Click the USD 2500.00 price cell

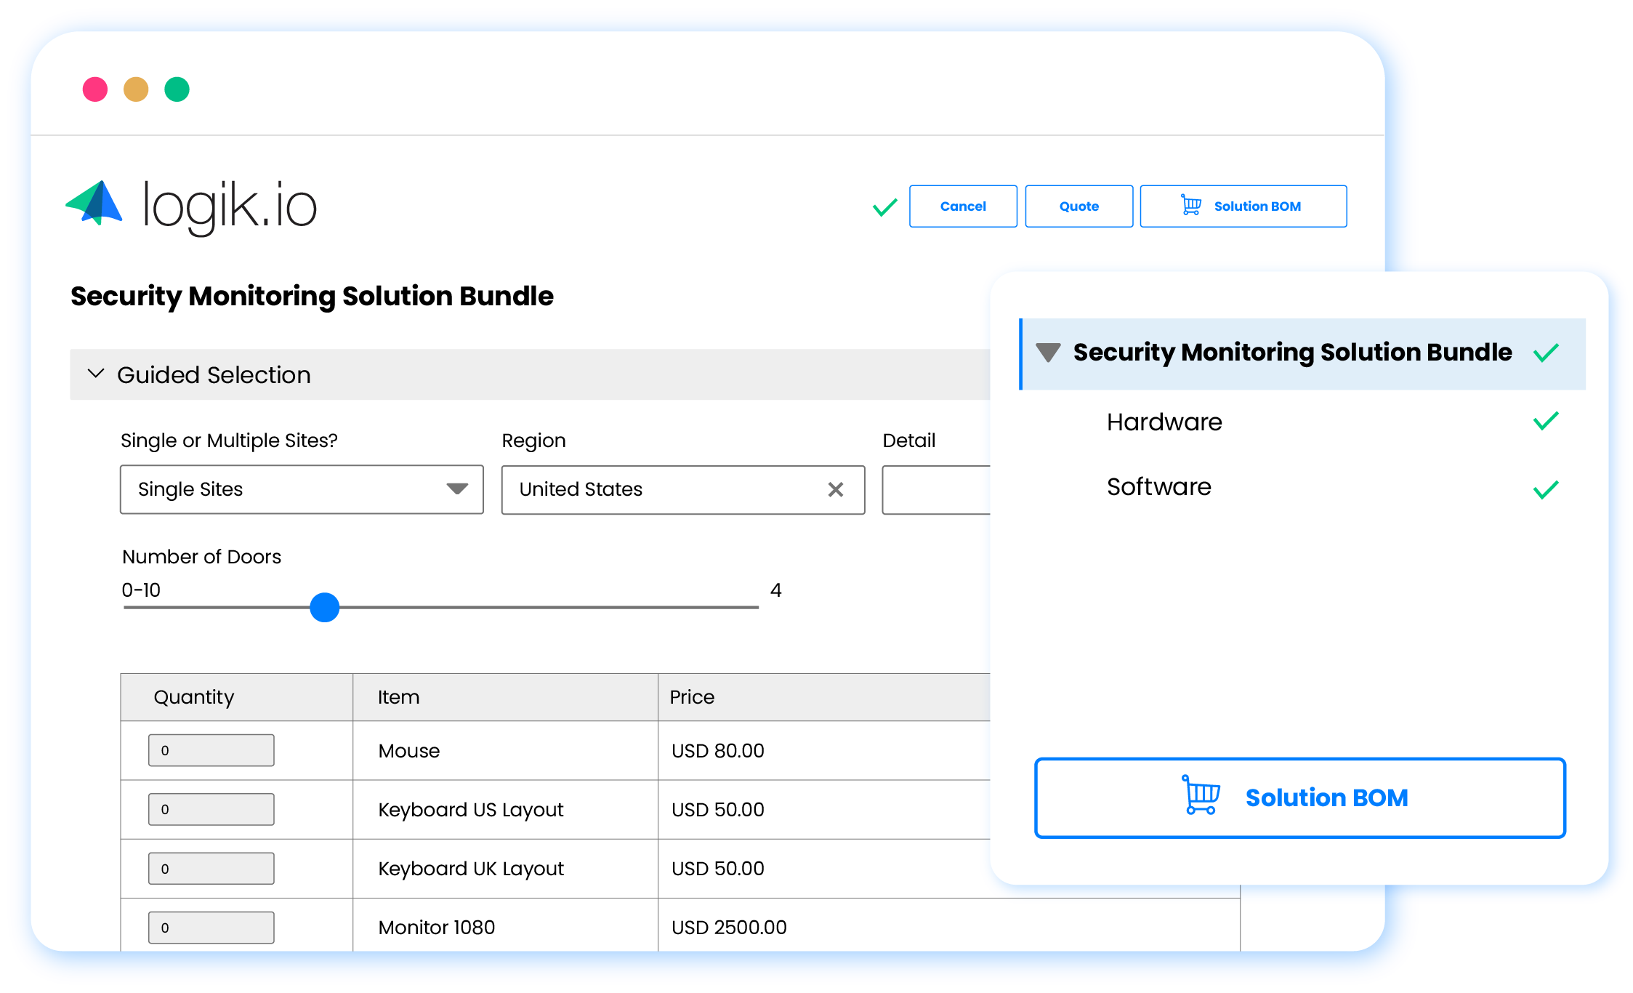pyautogui.click(x=948, y=925)
